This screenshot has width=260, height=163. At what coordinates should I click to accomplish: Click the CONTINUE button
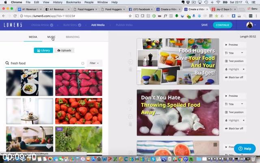(x=222, y=25)
